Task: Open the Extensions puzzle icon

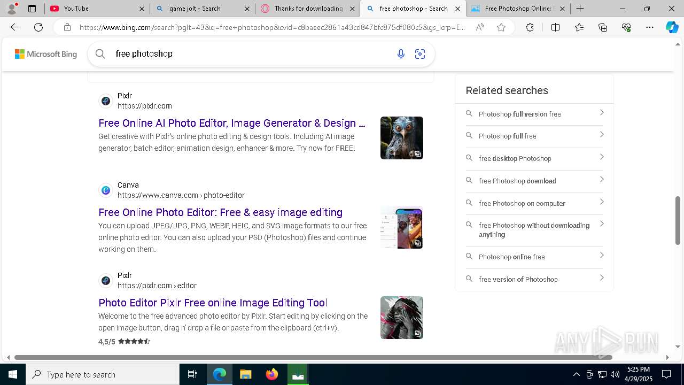Action: 530,27
